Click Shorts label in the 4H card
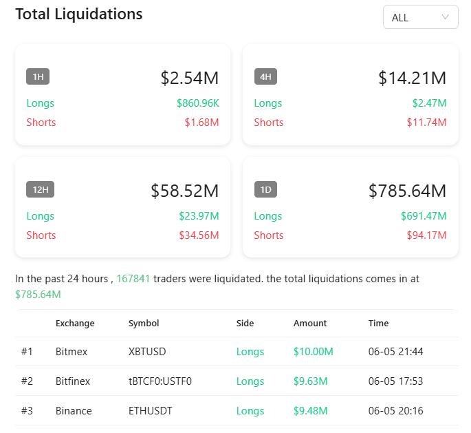Image resolution: width=471 pixels, height=433 pixels. tap(269, 123)
